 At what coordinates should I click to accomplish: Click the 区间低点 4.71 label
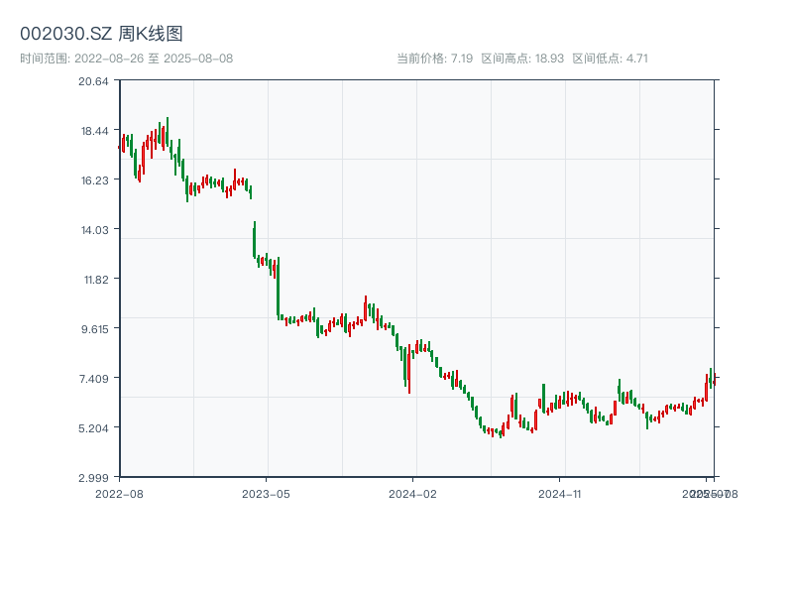click(x=610, y=59)
